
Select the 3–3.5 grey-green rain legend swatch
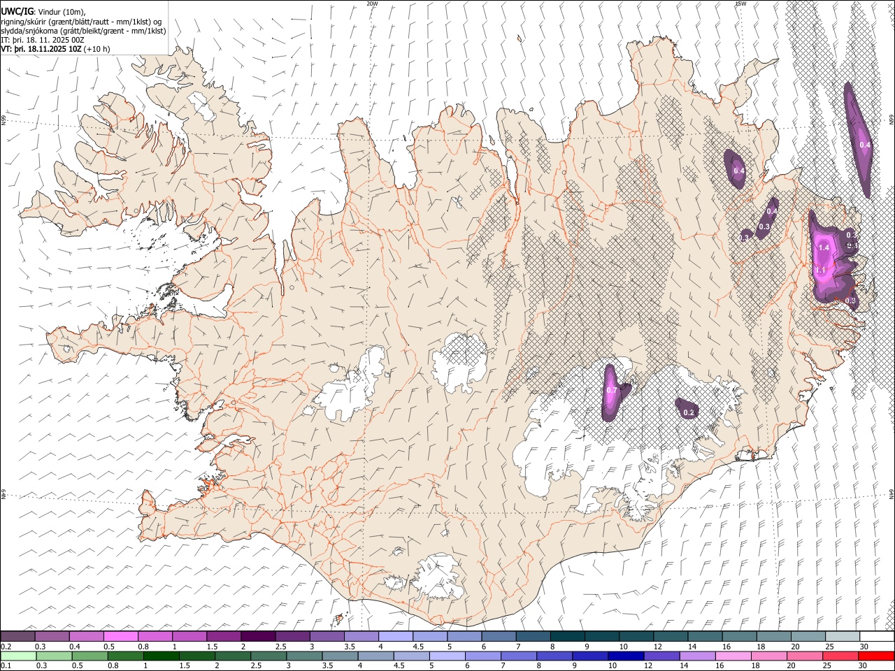304,656
